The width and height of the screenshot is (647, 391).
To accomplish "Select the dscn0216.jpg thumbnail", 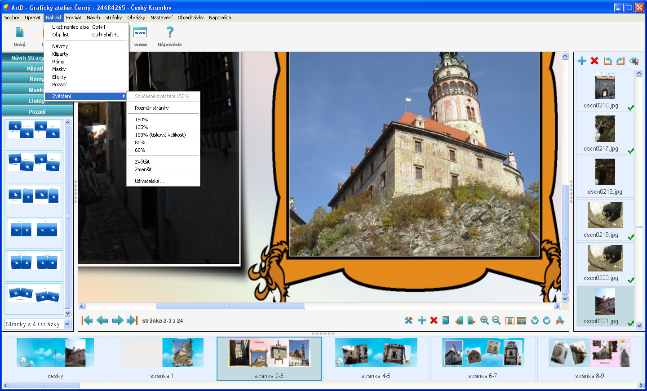I will (605, 90).
